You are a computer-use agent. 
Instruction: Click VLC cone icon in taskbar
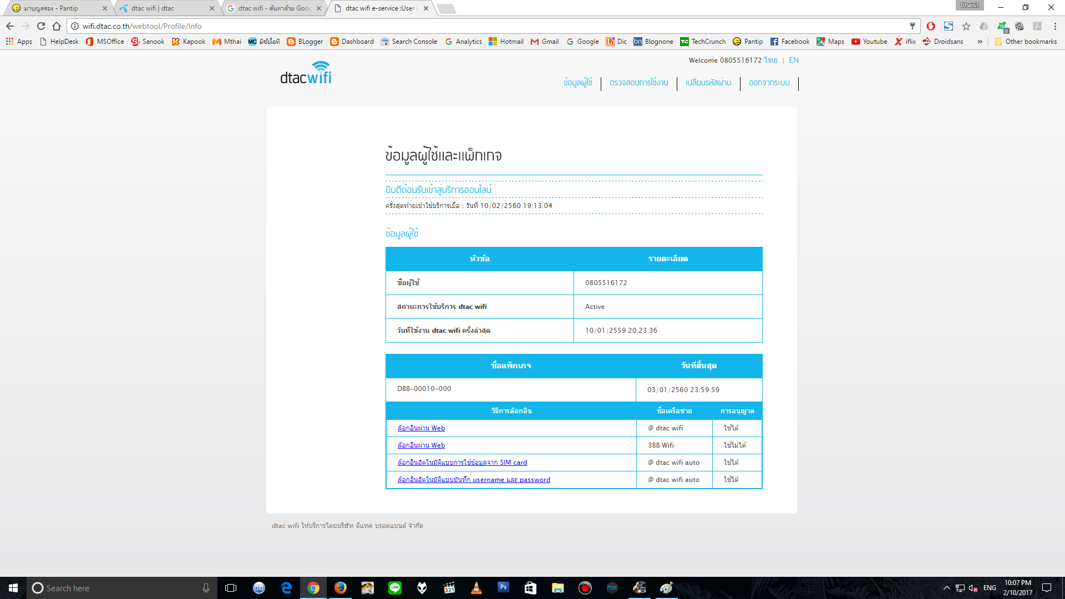point(476,588)
